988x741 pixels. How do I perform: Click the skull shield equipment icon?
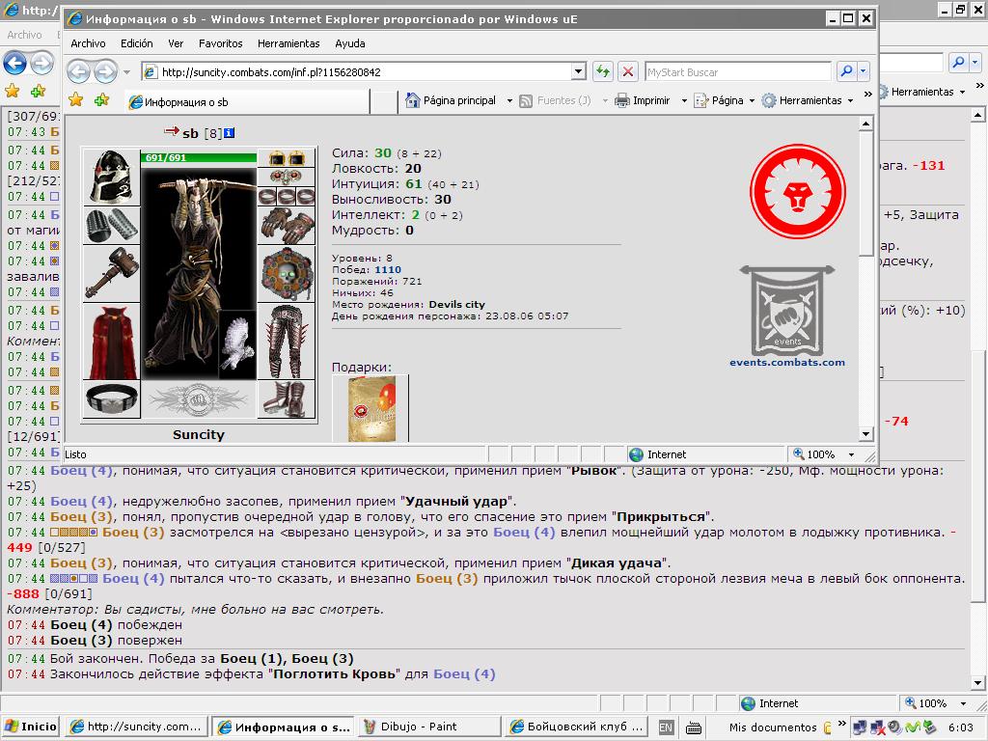click(x=287, y=274)
